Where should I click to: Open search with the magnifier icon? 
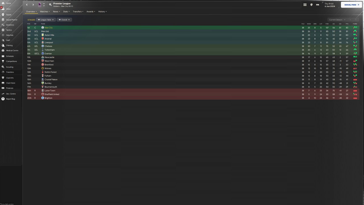(x=50, y=5)
